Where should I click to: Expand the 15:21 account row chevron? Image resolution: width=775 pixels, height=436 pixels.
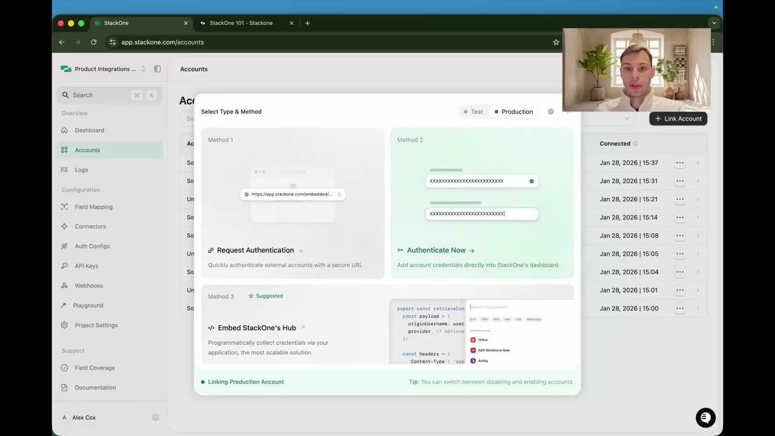[x=697, y=199]
